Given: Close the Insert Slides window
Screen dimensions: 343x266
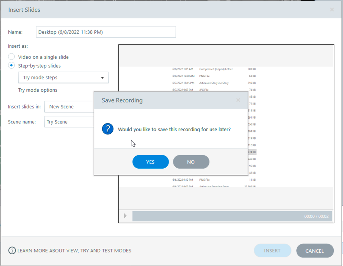Looking at the screenshot, I should click(x=332, y=10).
